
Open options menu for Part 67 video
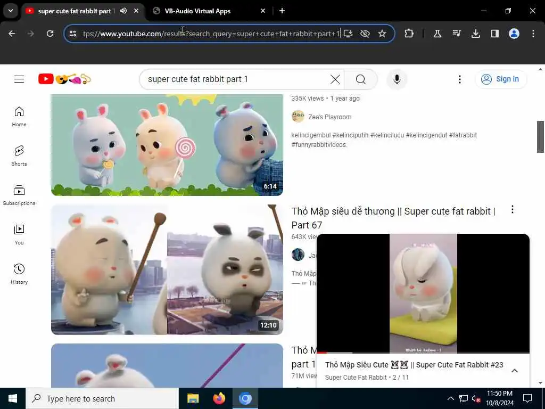[513, 209]
